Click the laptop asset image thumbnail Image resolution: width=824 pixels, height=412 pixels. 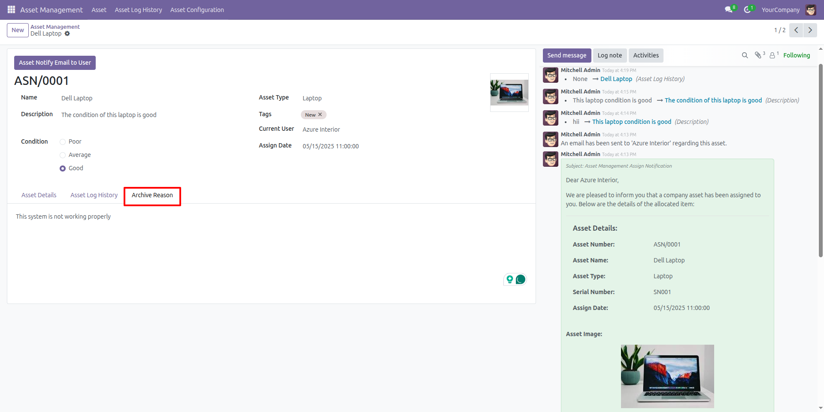pos(509,92)
